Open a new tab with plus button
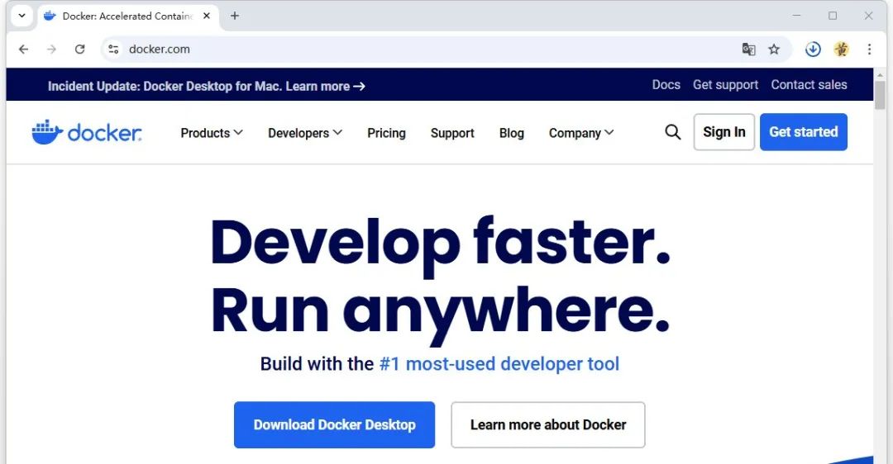Viewport: 893px width, 464px height. (x=235, y=16)
